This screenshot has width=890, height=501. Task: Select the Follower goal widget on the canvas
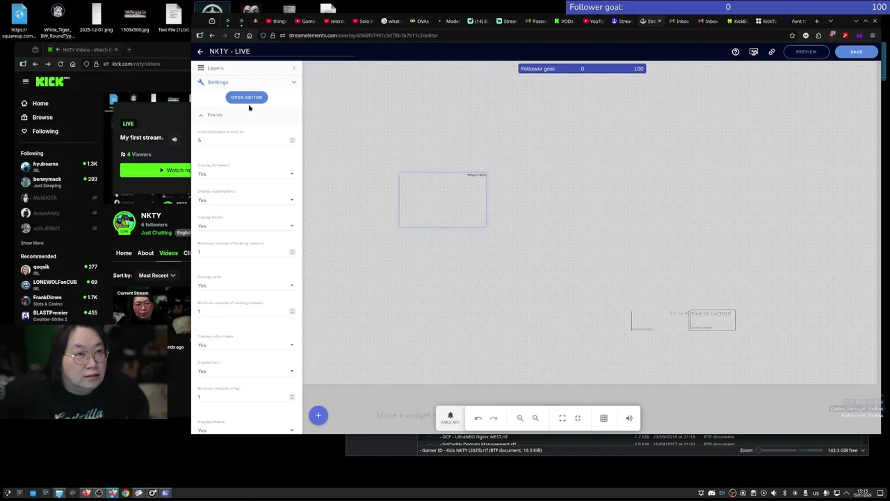[582, 69]
